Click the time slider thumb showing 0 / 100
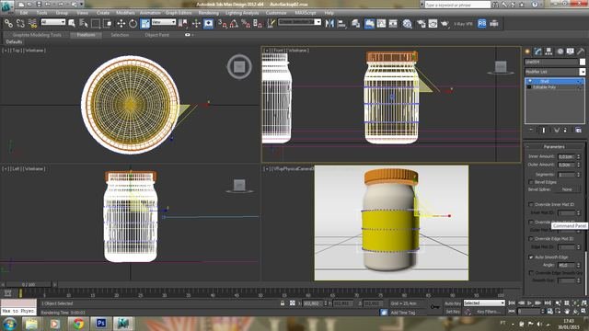 pyautogui.click(x=29, y=284)
